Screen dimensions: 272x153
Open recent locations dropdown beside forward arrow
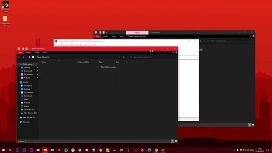[26, 57]
